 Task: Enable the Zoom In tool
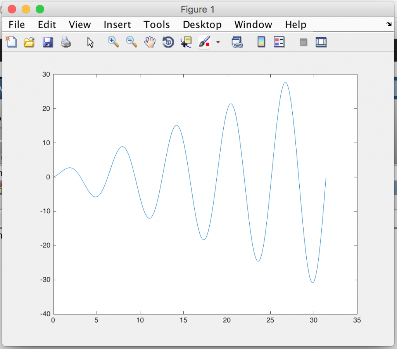113,42
